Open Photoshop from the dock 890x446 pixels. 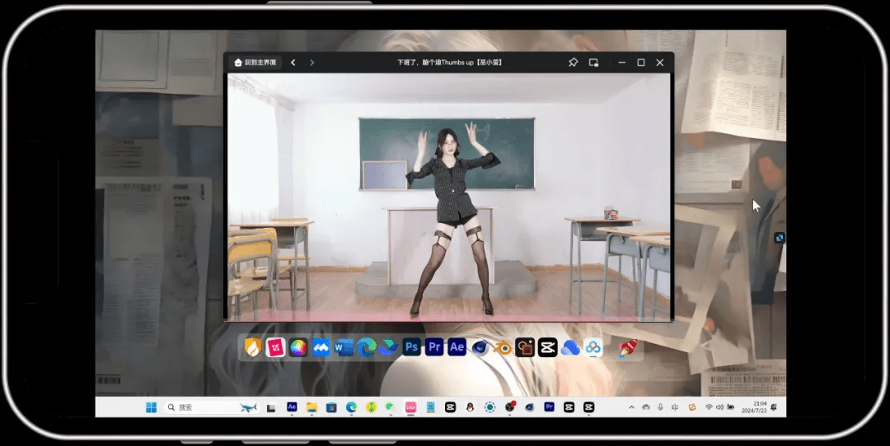pos(412,347)
